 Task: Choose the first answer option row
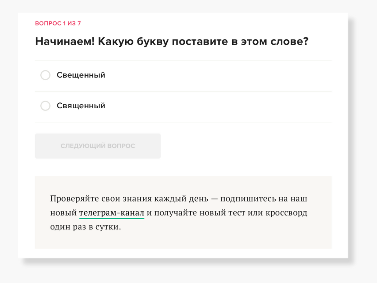[x=183, y=76]
